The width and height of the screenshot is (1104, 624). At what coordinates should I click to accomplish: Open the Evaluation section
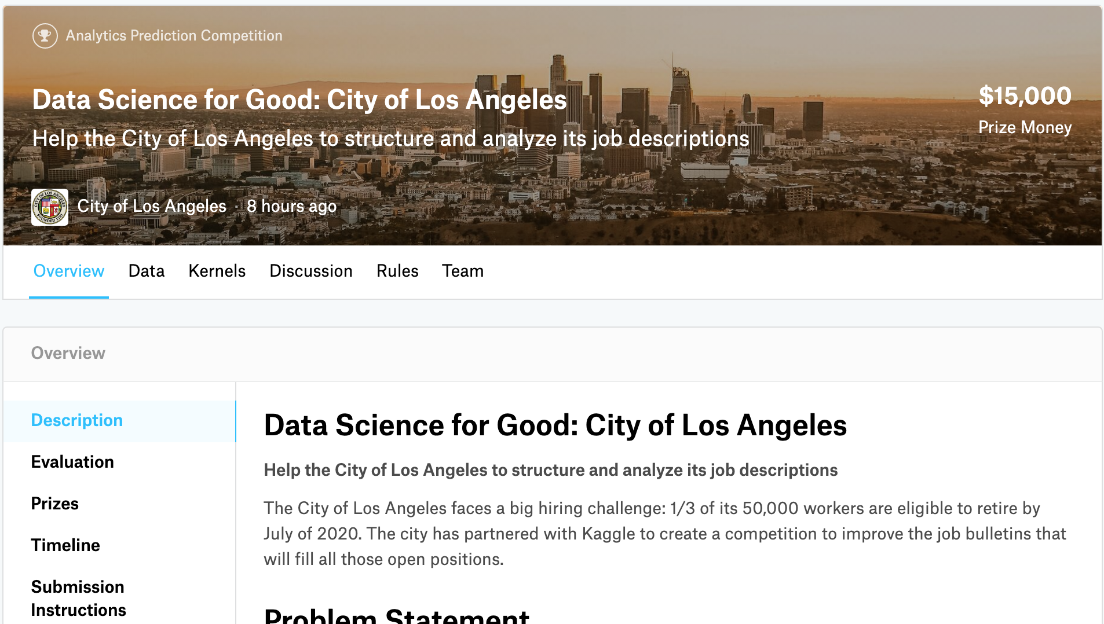[x=72, y=462]
